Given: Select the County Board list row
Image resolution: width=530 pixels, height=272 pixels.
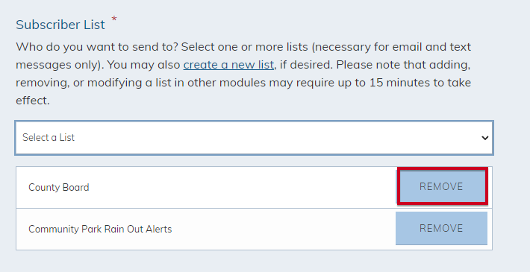Looking at the screenshot, I should [255, 187].
